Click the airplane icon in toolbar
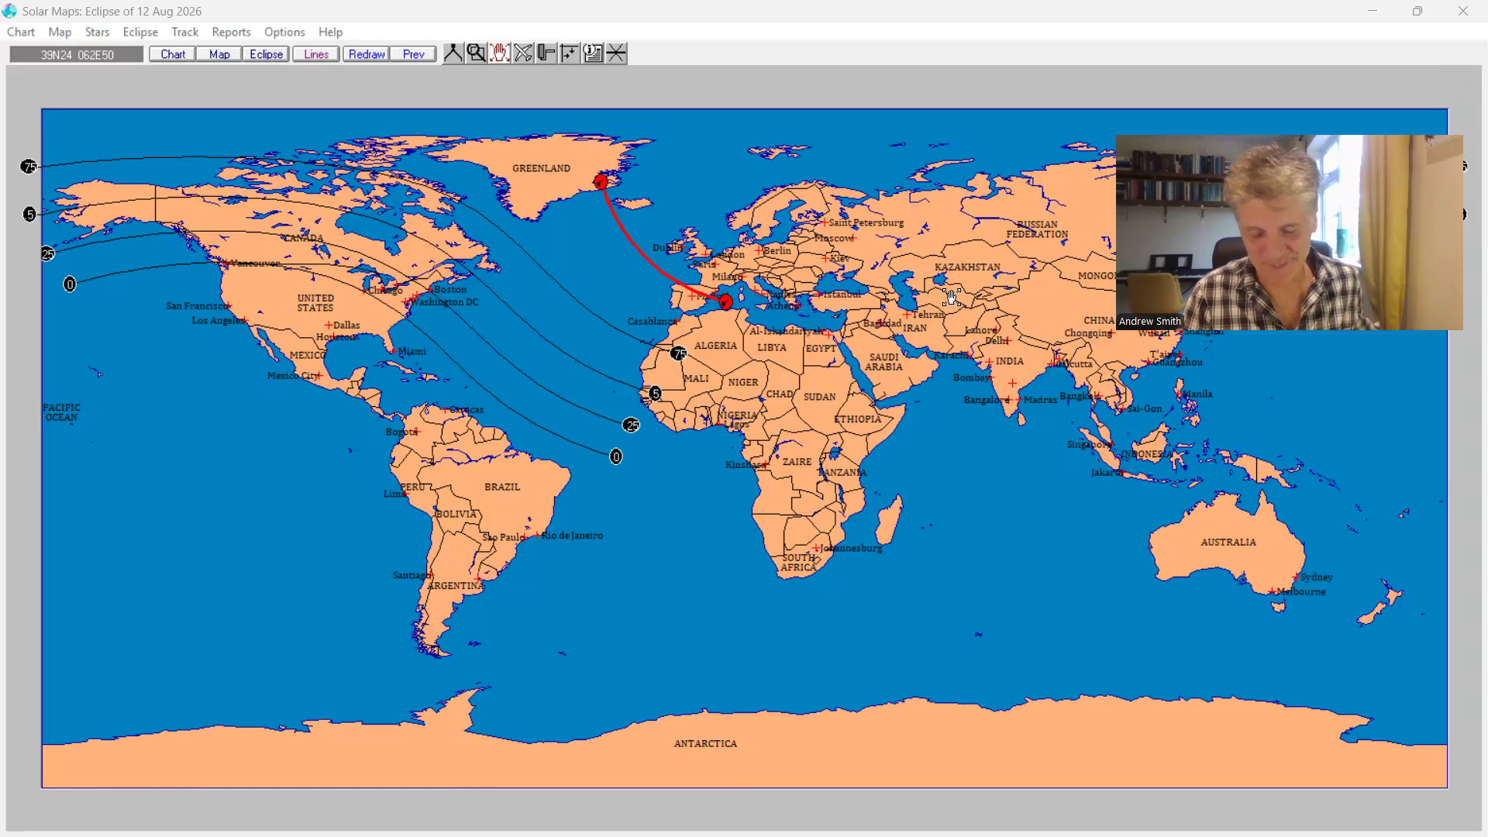 [x=523, y=53]
